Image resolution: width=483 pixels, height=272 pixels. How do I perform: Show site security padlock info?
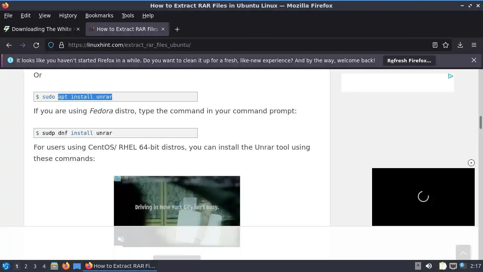click(62, 45)
